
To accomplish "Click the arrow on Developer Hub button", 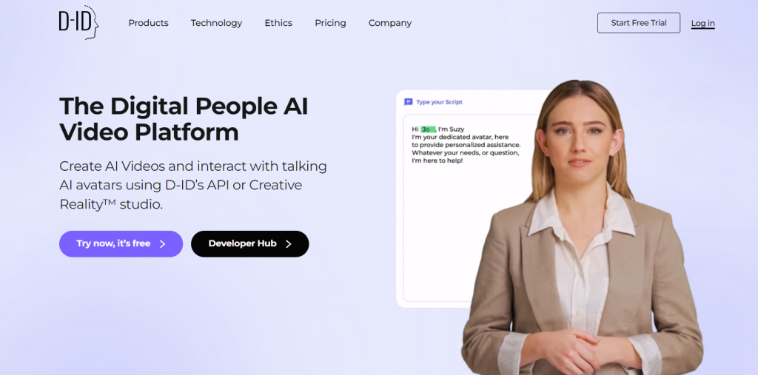I will [289, 244].
